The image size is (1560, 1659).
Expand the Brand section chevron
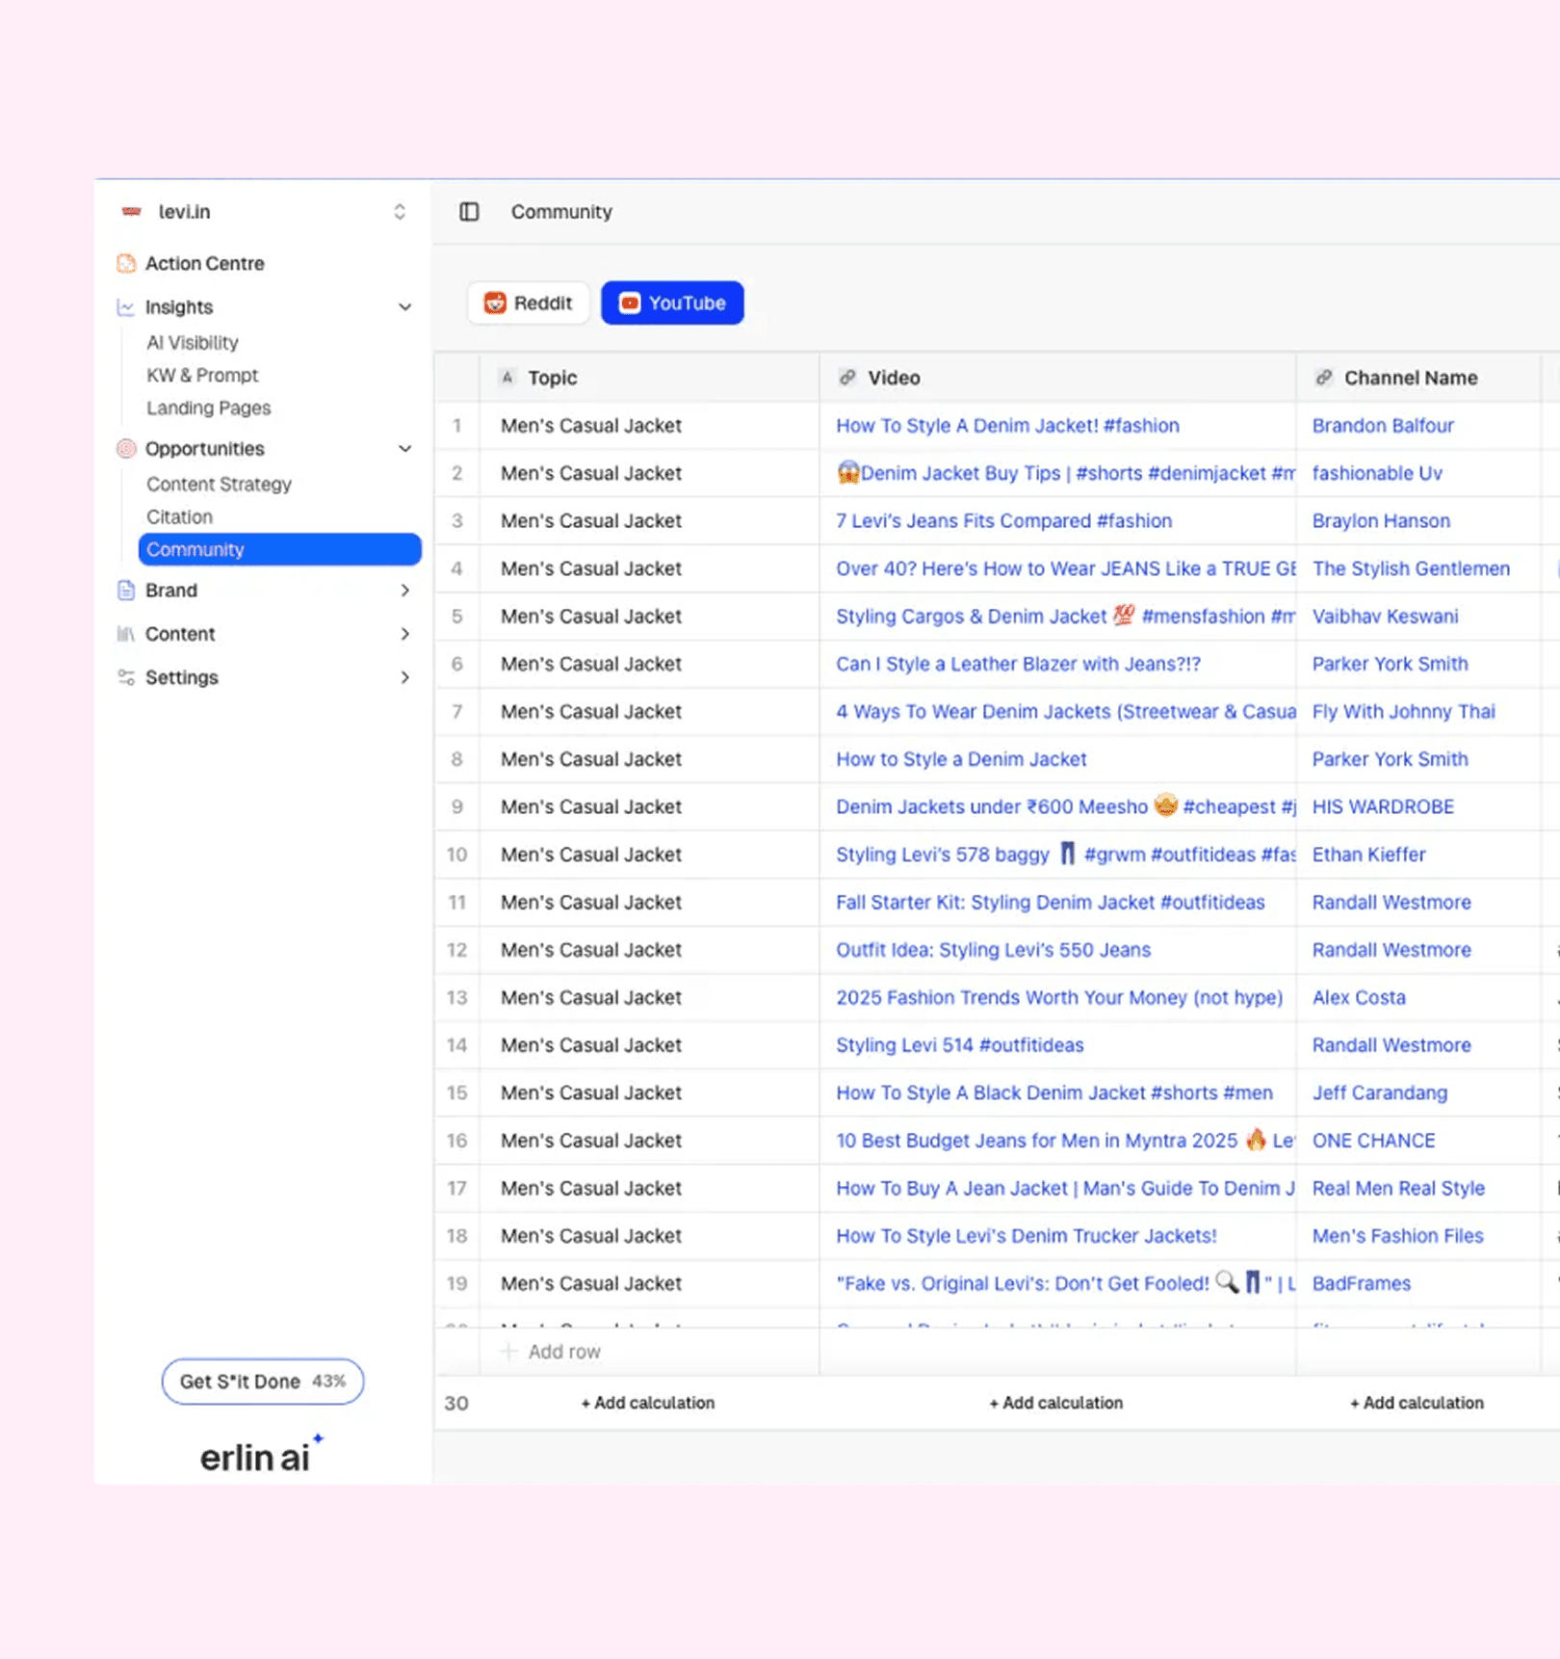pyautogui.click(x=405, y=591)
